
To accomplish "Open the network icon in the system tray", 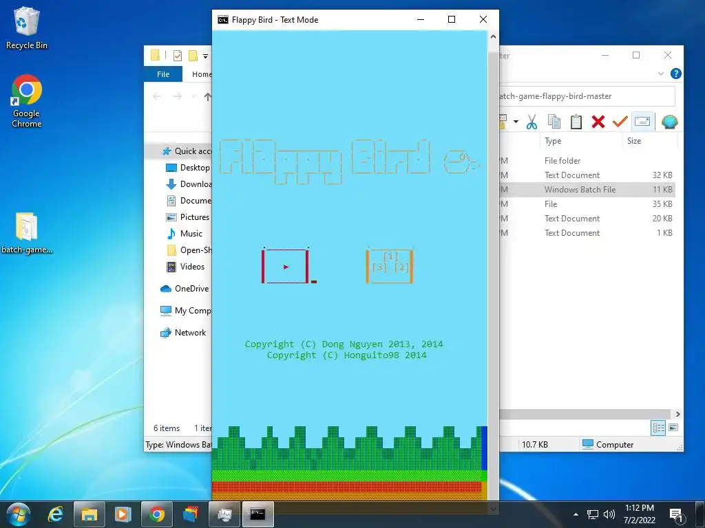I will point(592,514).
